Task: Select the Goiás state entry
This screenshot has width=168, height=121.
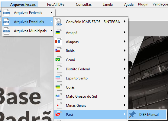Action: click(91, 87)
